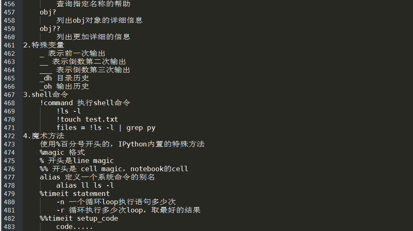The image size is (413, 231).
Task: Click the 'code.....' line
Action: pyautogui.click(x=74, y=227)
